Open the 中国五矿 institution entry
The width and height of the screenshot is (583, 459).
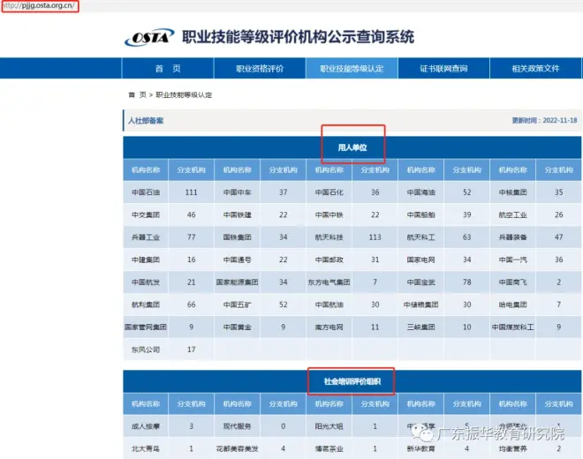[x=238, y=305]
